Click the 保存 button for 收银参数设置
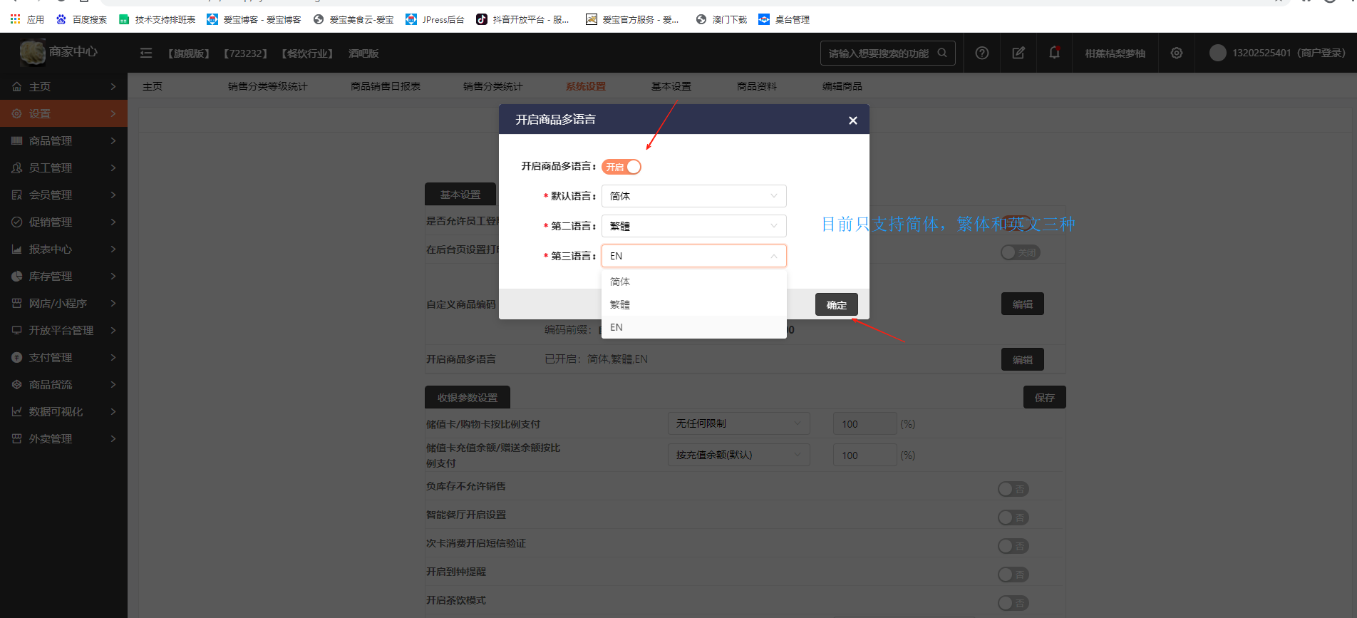Viewport: 1357px width, 618px height. pyautogui.click(x=1044, y=398)
